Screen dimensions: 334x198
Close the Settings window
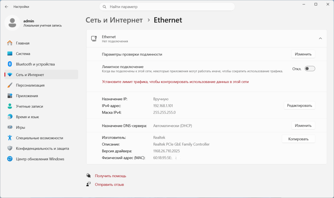(x=328, y=4)
